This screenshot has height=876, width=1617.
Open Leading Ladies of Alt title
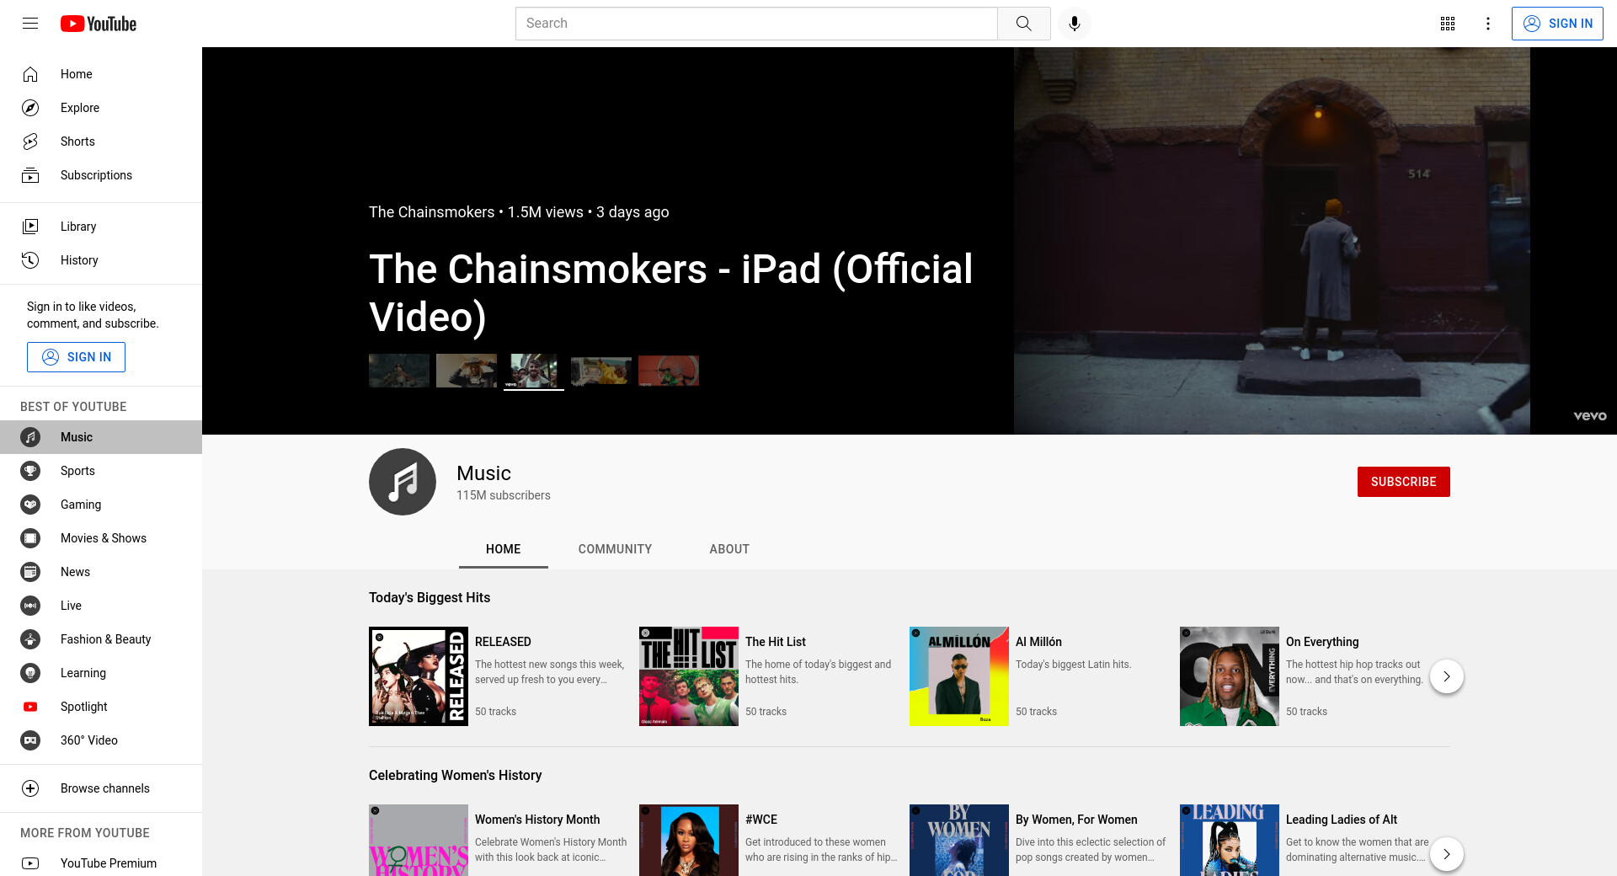pyautogui.click(x=1342, y=820)
